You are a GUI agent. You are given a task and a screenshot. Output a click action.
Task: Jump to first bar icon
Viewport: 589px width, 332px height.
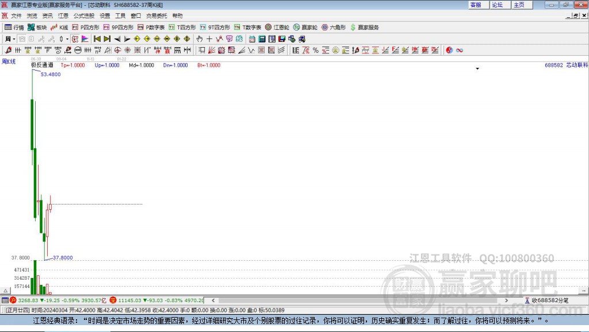(x=97, y=39)
